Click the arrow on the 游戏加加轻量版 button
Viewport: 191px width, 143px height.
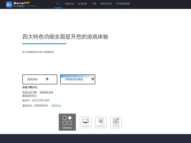click(x=92, y=79)
